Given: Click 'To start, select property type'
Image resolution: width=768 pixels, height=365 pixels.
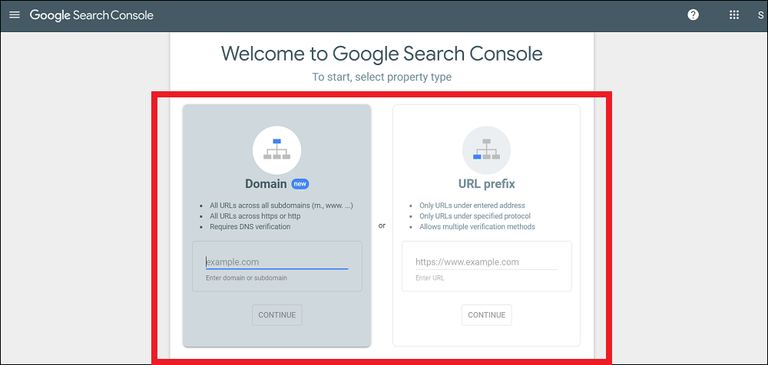Looking at the screenshot, I should pos(382,77).
